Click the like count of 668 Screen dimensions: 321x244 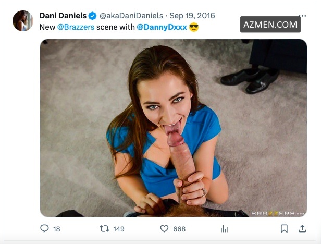click(x=179, y=229)
